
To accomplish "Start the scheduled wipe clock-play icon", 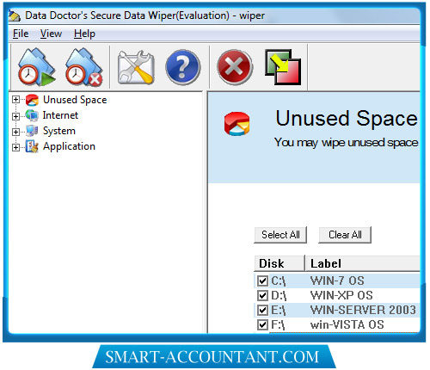I will point(36,67).
